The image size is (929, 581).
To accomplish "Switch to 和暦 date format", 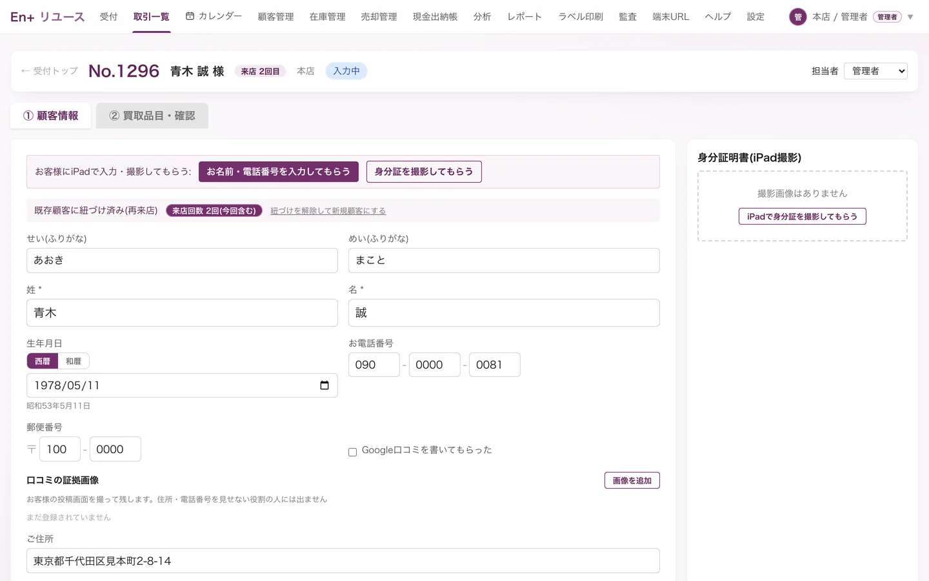I will click(74, 361).
